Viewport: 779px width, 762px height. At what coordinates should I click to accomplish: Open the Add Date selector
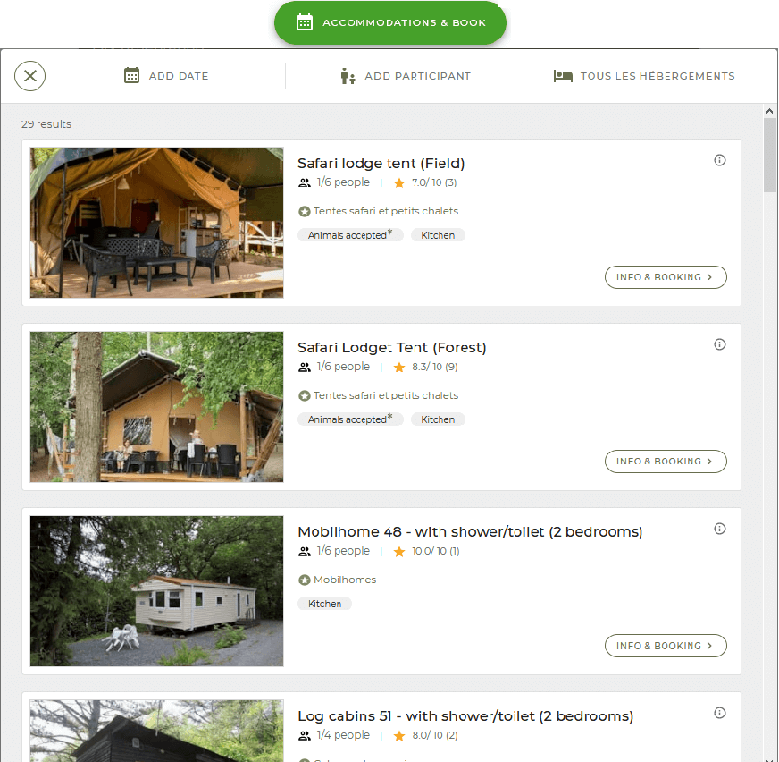pos(166,76)
